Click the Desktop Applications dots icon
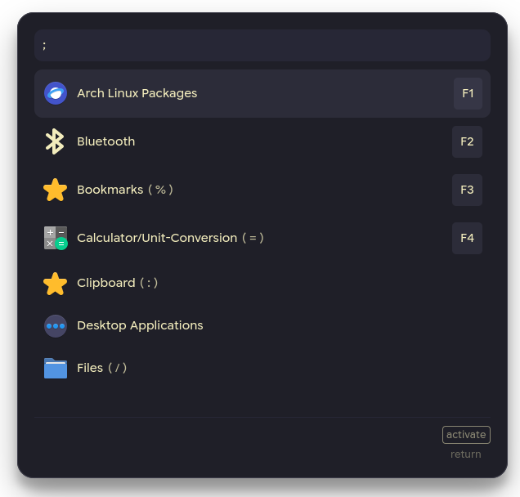This screenshot has height=497, width=520. coord(55,325)
